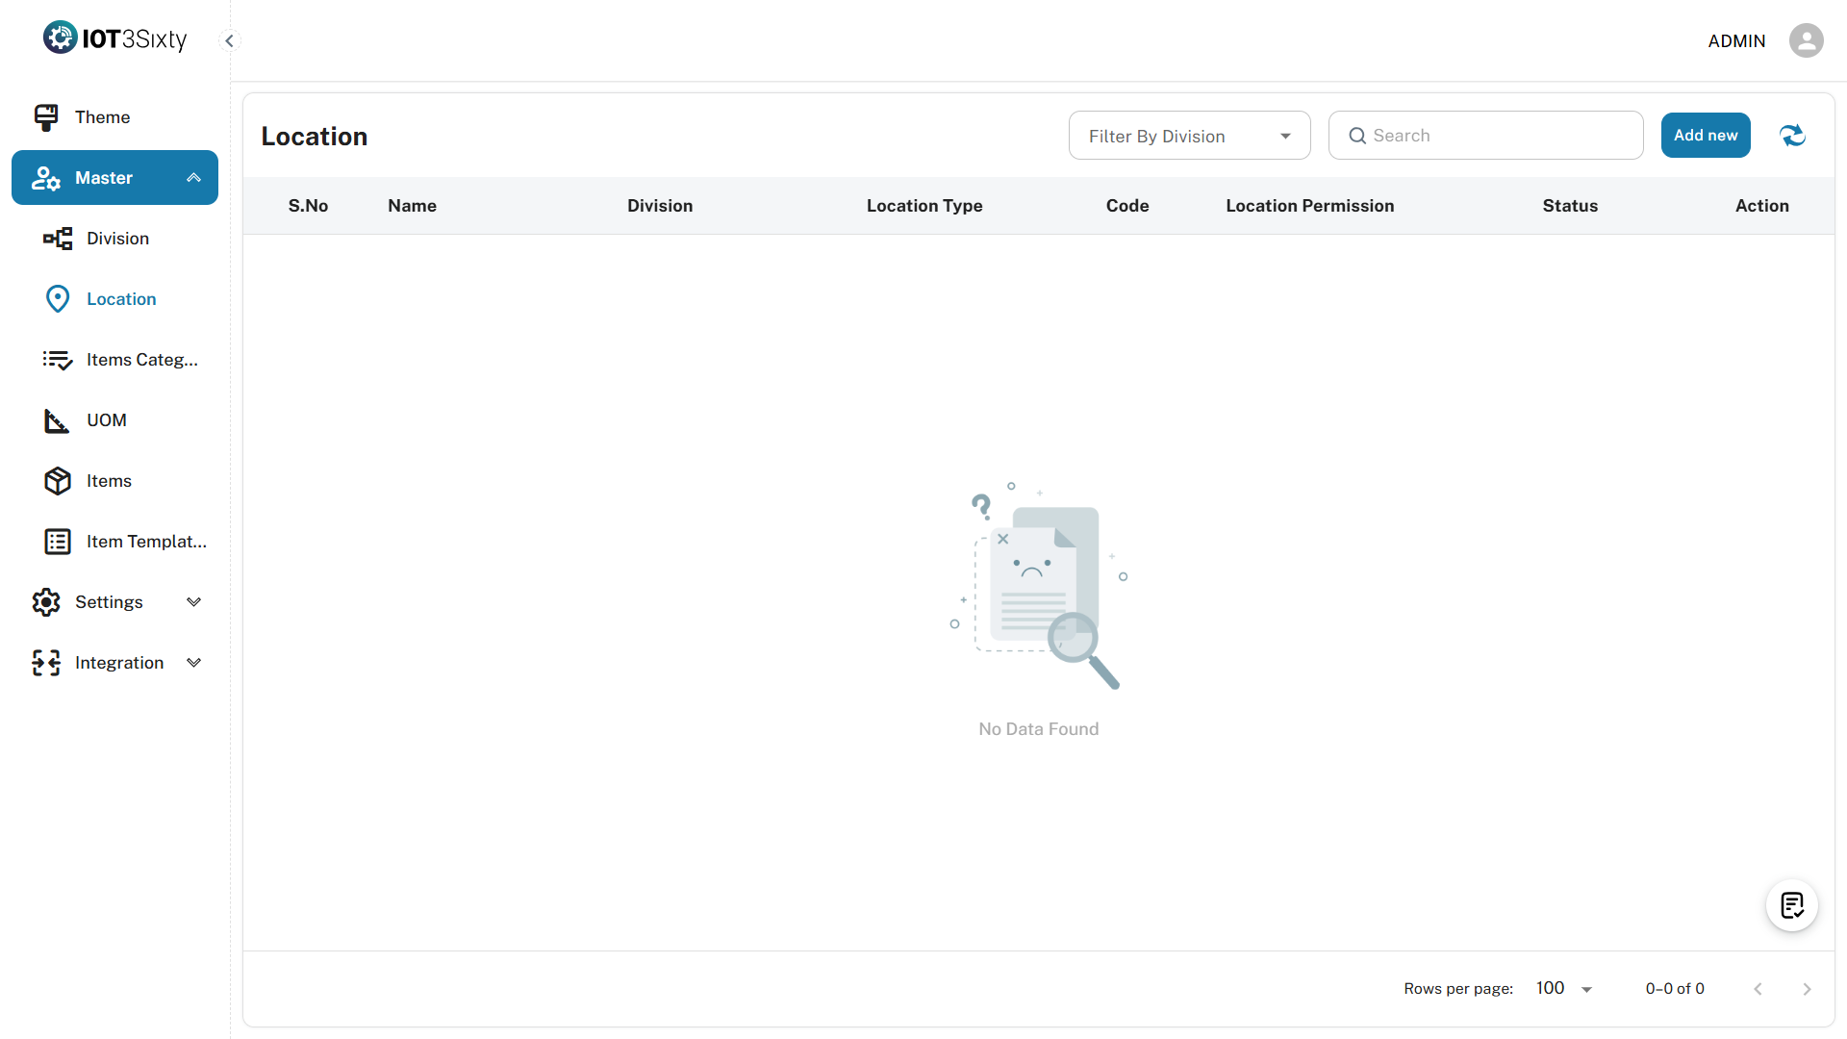Select Items Category menu item
Image resolution: width=1847 pixels, height=1039 pixels.
tap(141, 360)
